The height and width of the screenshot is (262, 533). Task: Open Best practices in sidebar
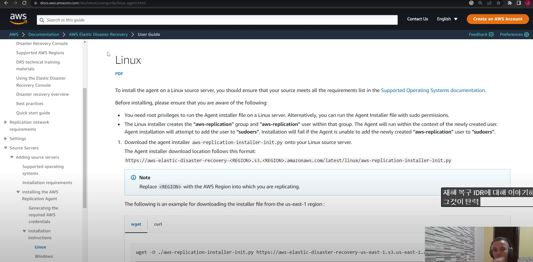click(30, 104)
